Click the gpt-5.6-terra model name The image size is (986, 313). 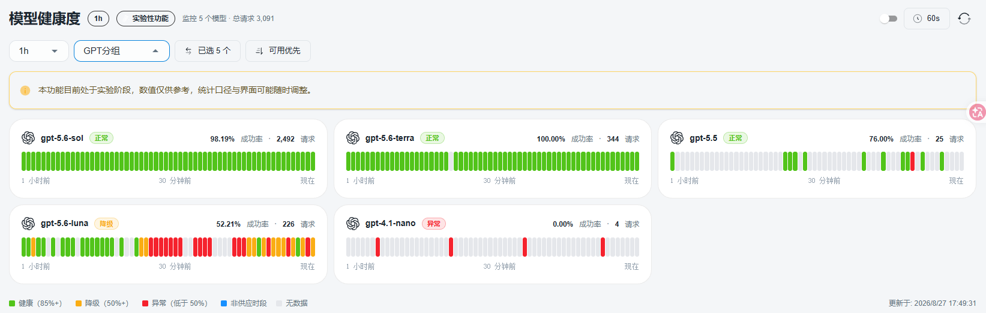tap(389, 138)
